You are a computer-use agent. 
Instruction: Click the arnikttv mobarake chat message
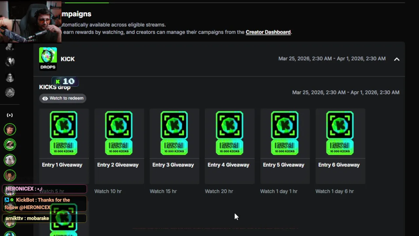point(45,218)
